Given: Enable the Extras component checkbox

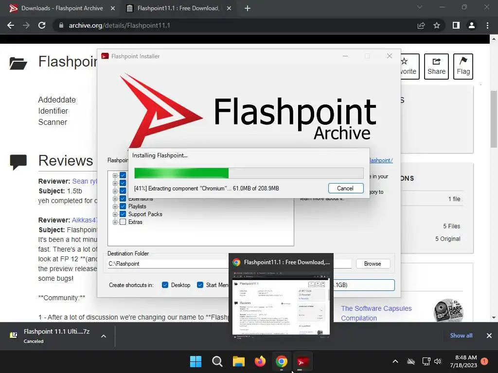Looking at the screenshot, I should (123, 222).
